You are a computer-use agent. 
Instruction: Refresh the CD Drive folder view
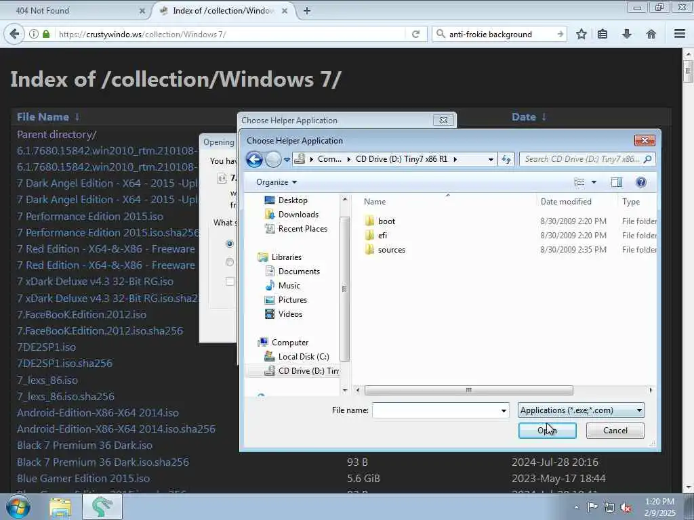coord(506,159)
